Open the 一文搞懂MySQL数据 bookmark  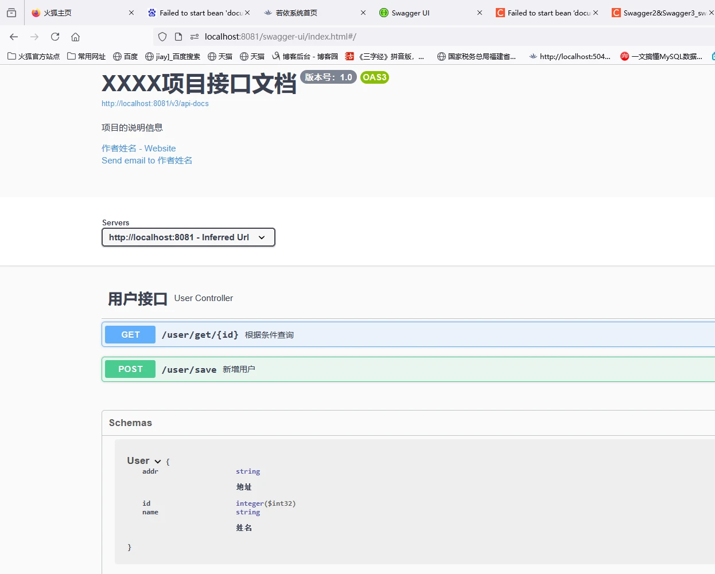tap(662, 56)
